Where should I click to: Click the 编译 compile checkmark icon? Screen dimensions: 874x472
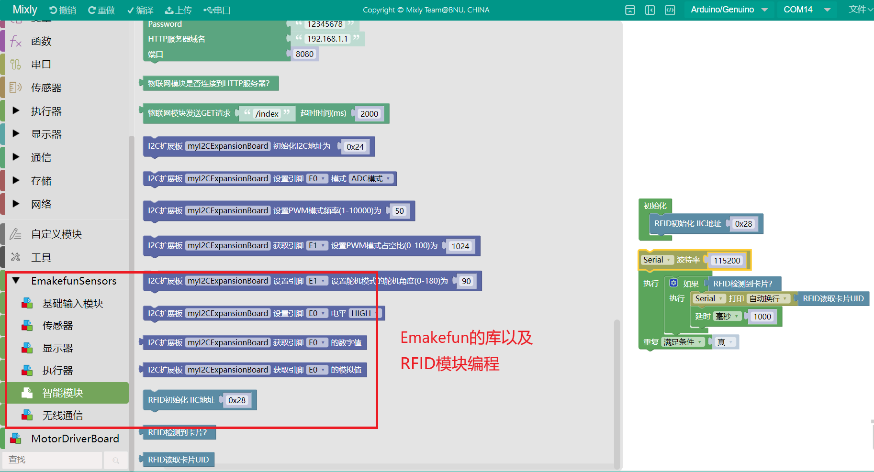pyautogui.click(x=130, y=10)
